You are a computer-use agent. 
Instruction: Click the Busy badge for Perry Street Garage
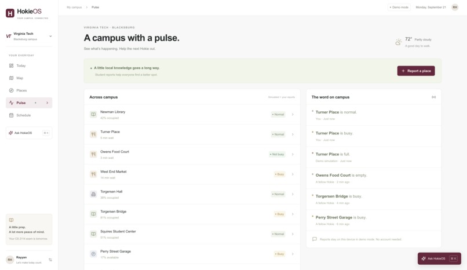(x=280, y=254)
